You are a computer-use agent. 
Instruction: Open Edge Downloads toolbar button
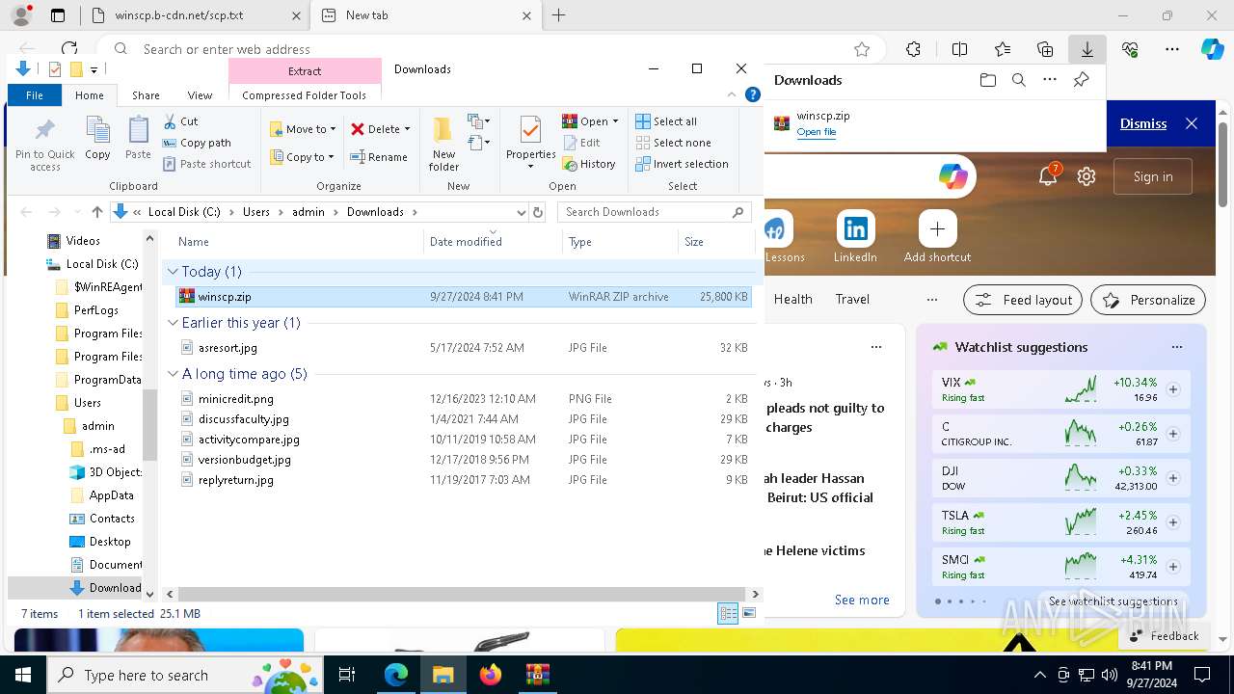pyautogui.click(x=1086, y=49)
